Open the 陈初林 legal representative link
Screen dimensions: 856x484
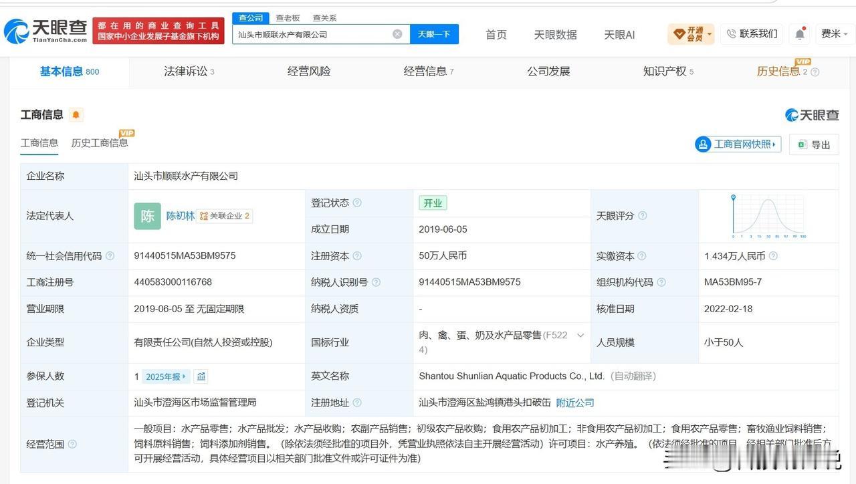point(181,216)
